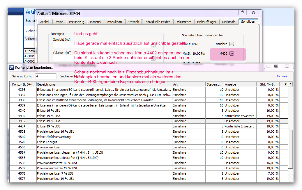Sort by Art column header
302x190 pixels.
coord(189,84)
